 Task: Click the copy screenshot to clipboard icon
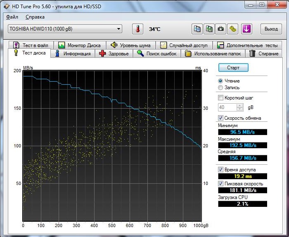209,29
